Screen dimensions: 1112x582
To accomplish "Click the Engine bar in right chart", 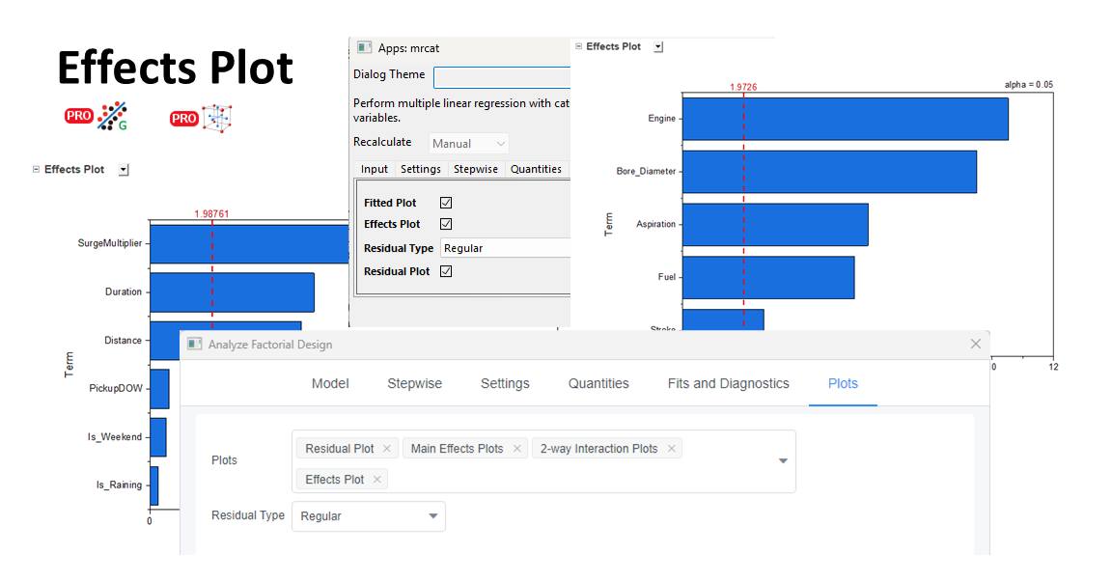I will pyautogui.click(x=846, y=119).
